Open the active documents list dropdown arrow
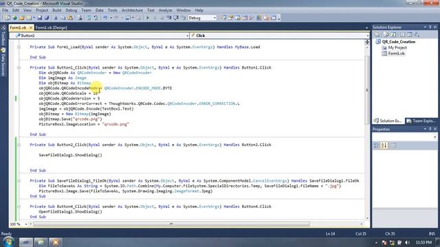440x247 pixels. pos(366,27)
